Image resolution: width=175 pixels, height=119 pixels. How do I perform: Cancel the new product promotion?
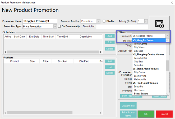point(164,114)
